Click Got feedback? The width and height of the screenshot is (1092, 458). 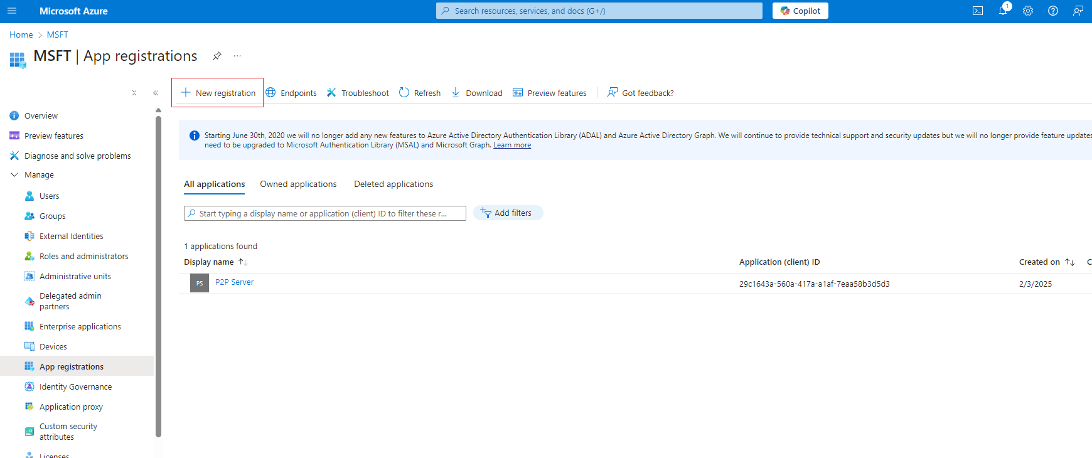coord(641,93)
